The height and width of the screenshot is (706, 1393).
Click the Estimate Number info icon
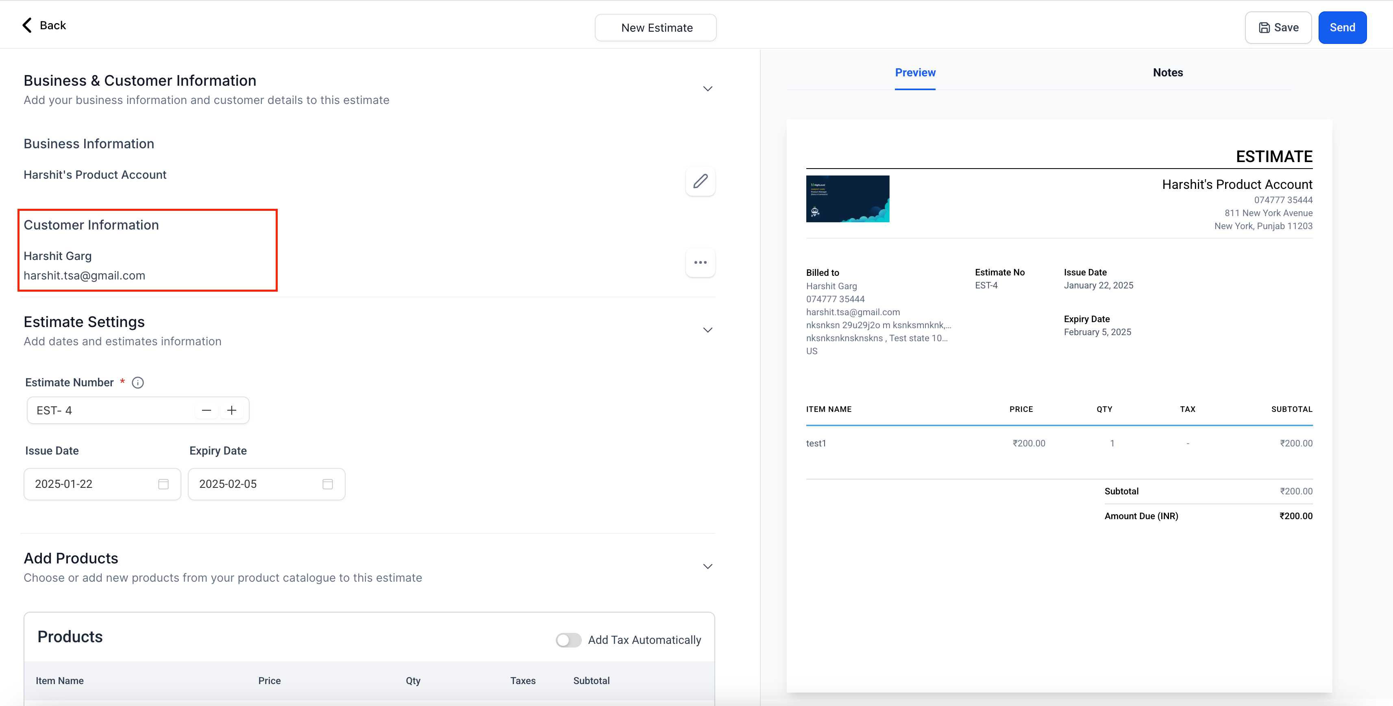[138, 383]
